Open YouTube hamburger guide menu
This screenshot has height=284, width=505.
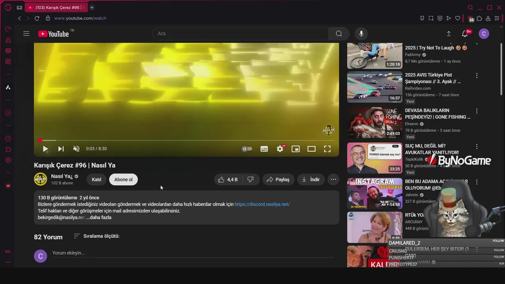click(x=26, y=34)
